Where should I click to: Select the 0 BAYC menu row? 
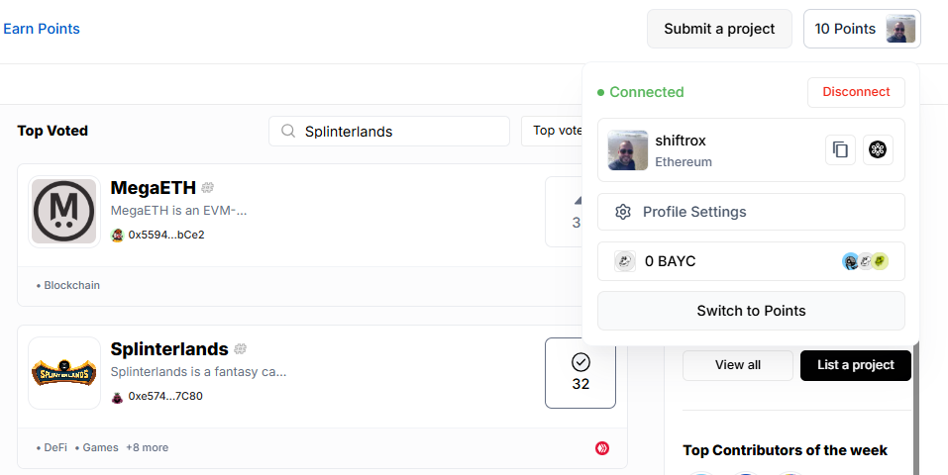pos(751,261)
